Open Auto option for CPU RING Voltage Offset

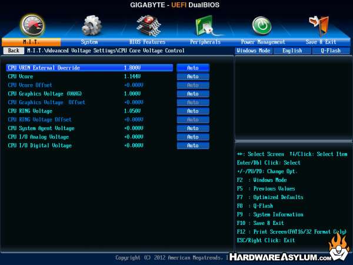[x=193, y=120]
